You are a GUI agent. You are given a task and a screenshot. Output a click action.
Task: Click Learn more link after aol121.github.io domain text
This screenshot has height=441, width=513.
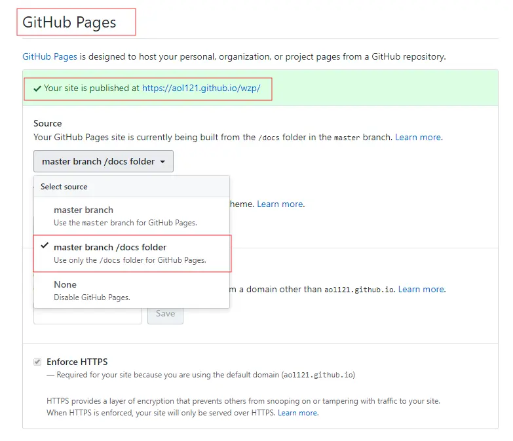pos(421,289)
